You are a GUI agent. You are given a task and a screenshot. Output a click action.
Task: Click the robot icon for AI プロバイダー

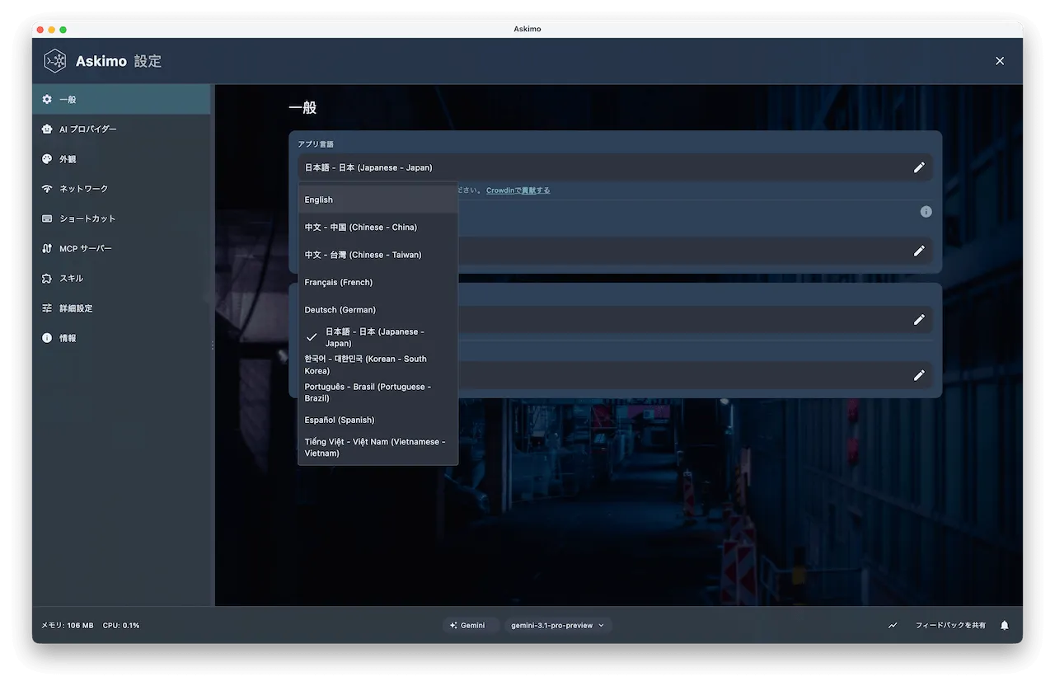pyautogui.click(x=47, y=129)
